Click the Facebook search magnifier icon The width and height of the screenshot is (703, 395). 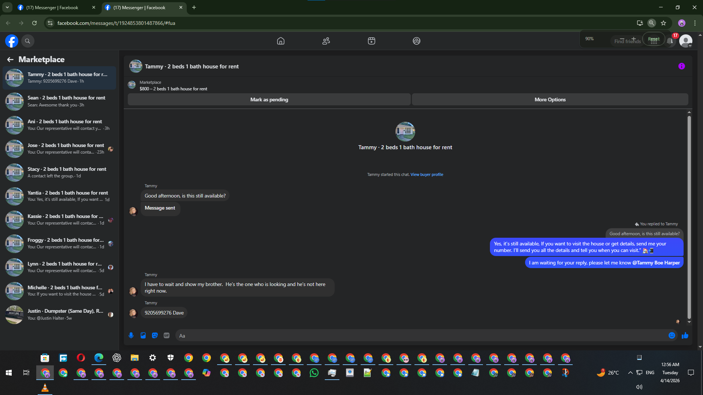tap(27, 41)
